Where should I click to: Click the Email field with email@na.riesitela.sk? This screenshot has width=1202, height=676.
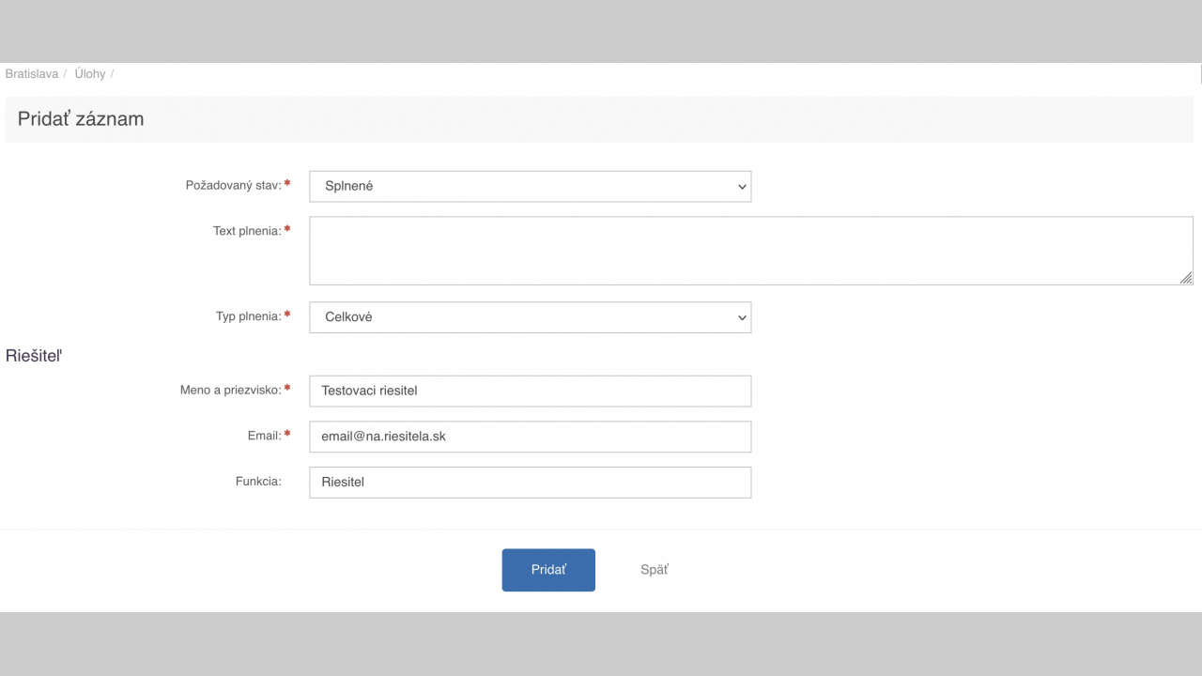(530, 437)
